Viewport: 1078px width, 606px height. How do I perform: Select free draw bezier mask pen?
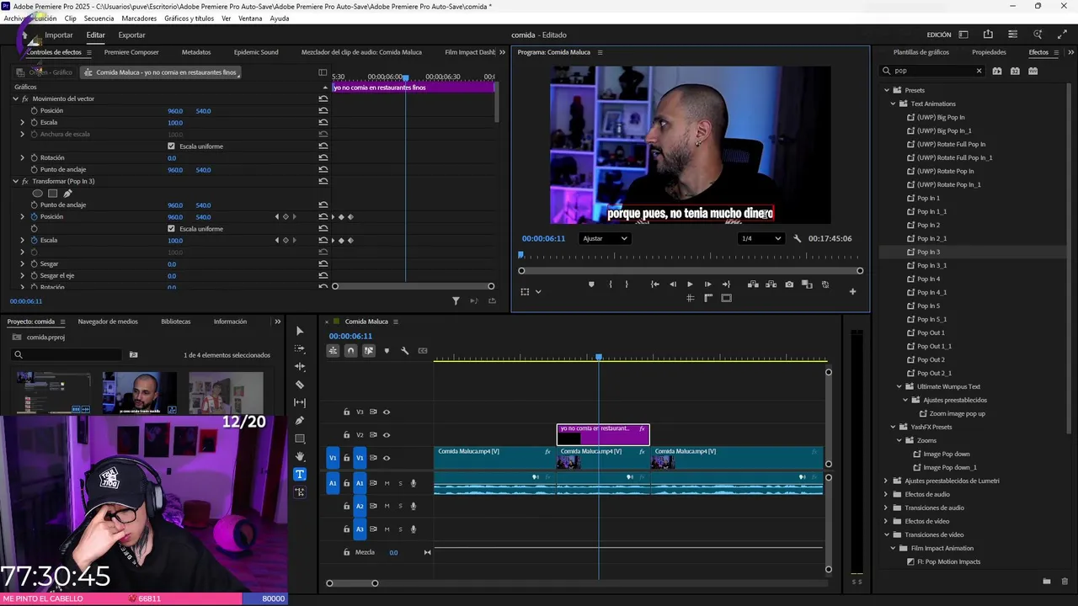67,194
